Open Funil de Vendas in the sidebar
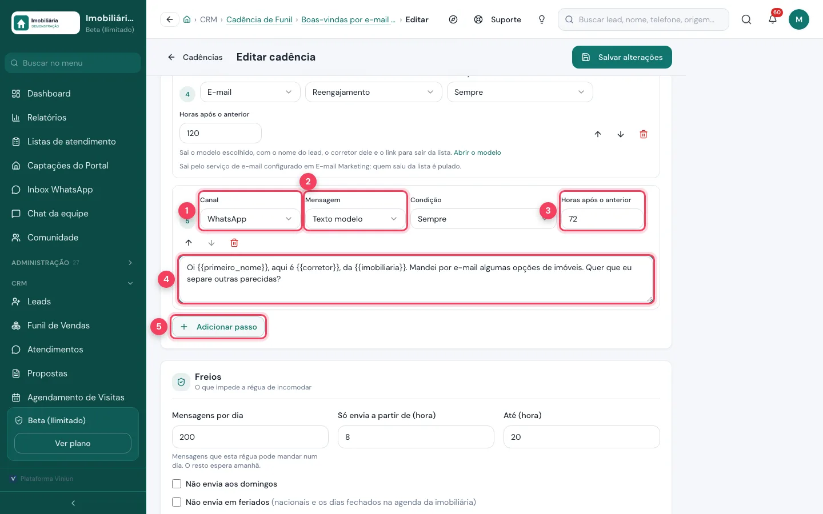 pos(73,326)
